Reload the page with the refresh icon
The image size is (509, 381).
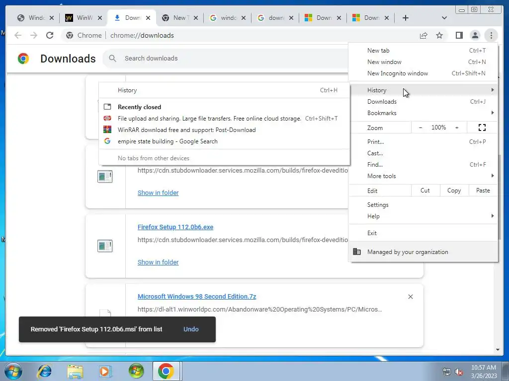point(50,35)
